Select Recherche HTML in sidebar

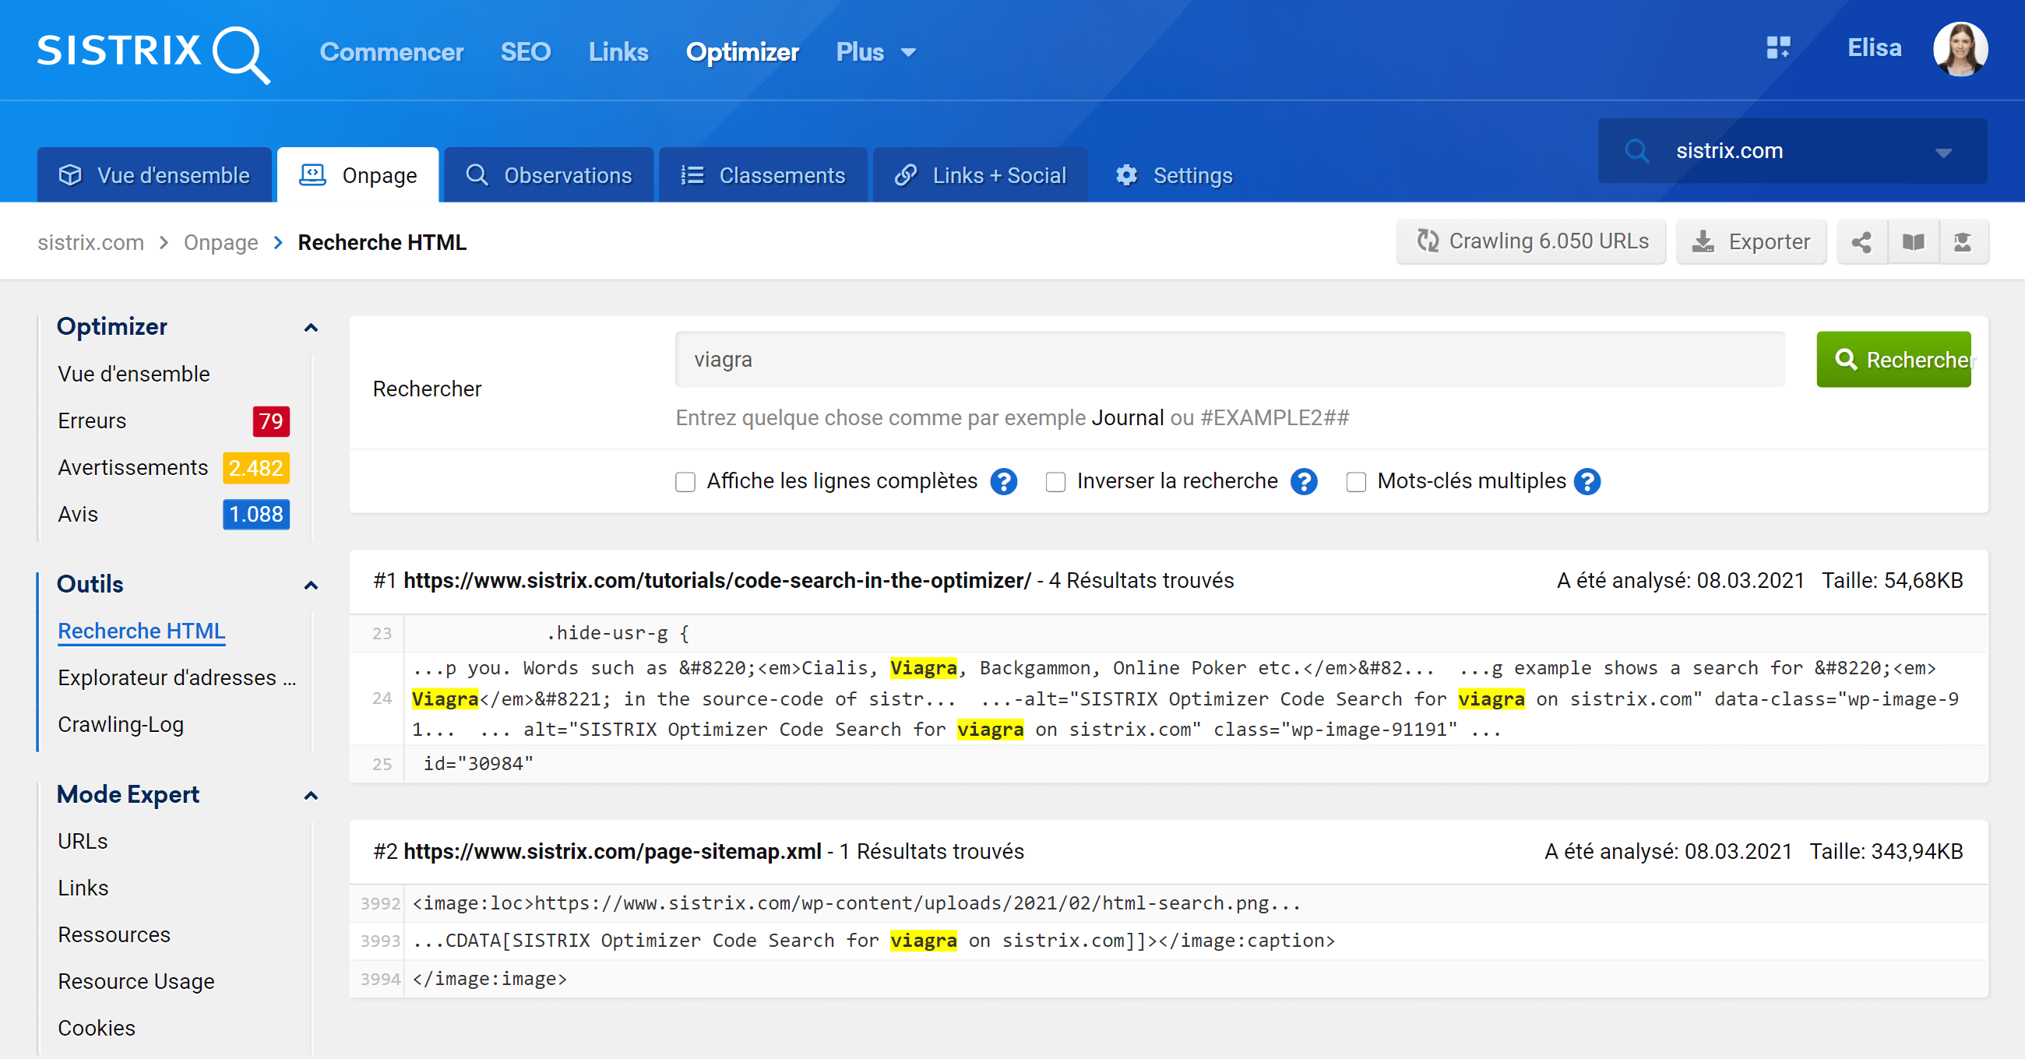(x=142, y=632)
